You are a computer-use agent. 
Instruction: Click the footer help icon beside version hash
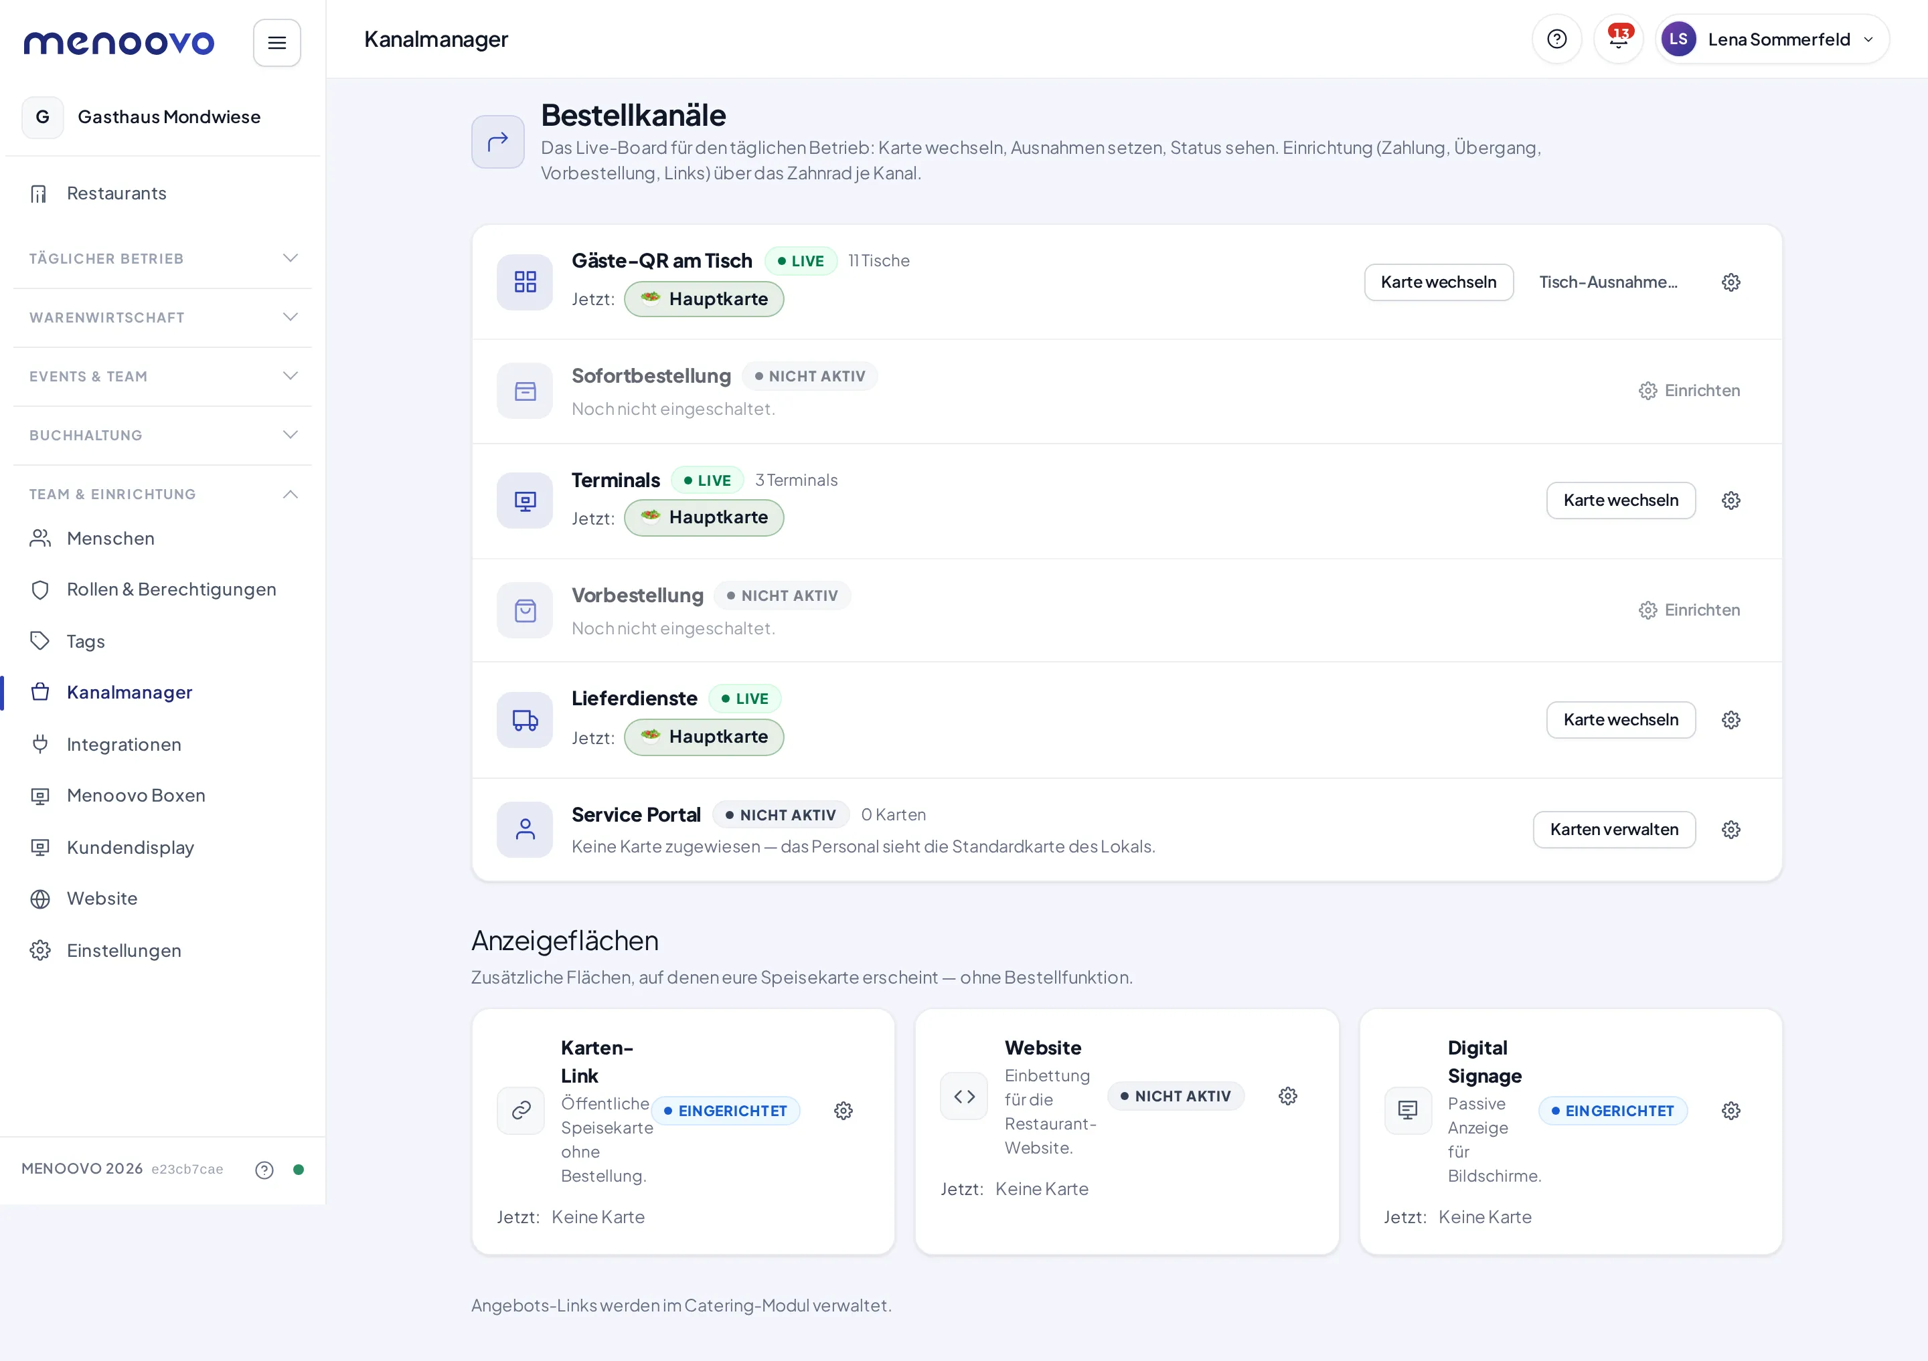[264, 1170]
